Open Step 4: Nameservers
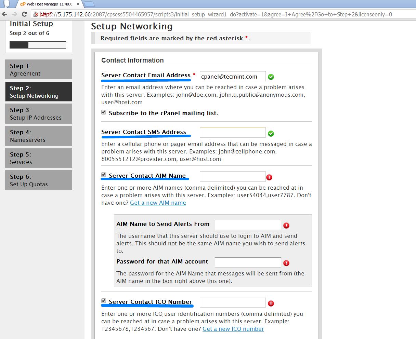The height and width of the screenshot is (339, 416). [39, 136]
